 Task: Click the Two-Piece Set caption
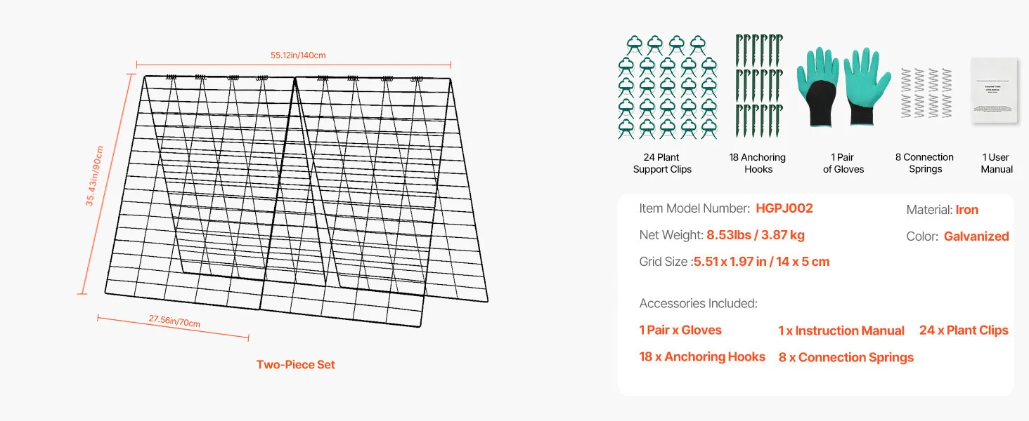(x=295, y=365)
